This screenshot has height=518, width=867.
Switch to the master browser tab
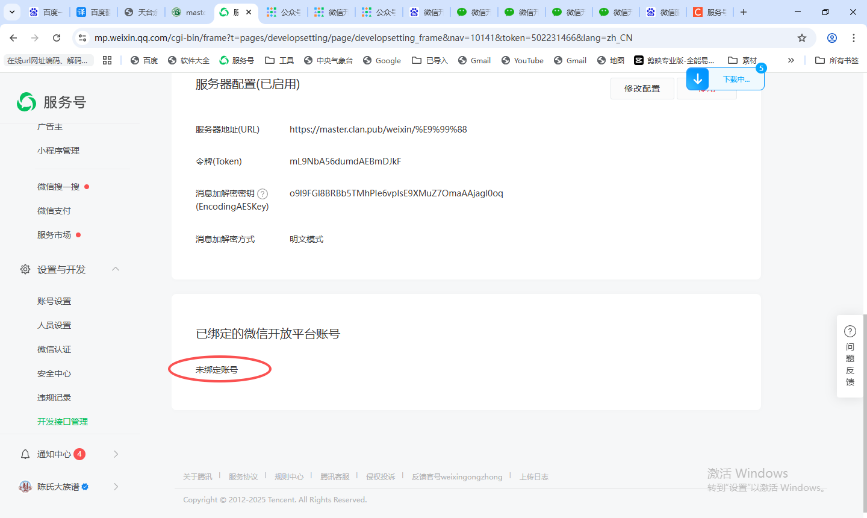point(188,12)
